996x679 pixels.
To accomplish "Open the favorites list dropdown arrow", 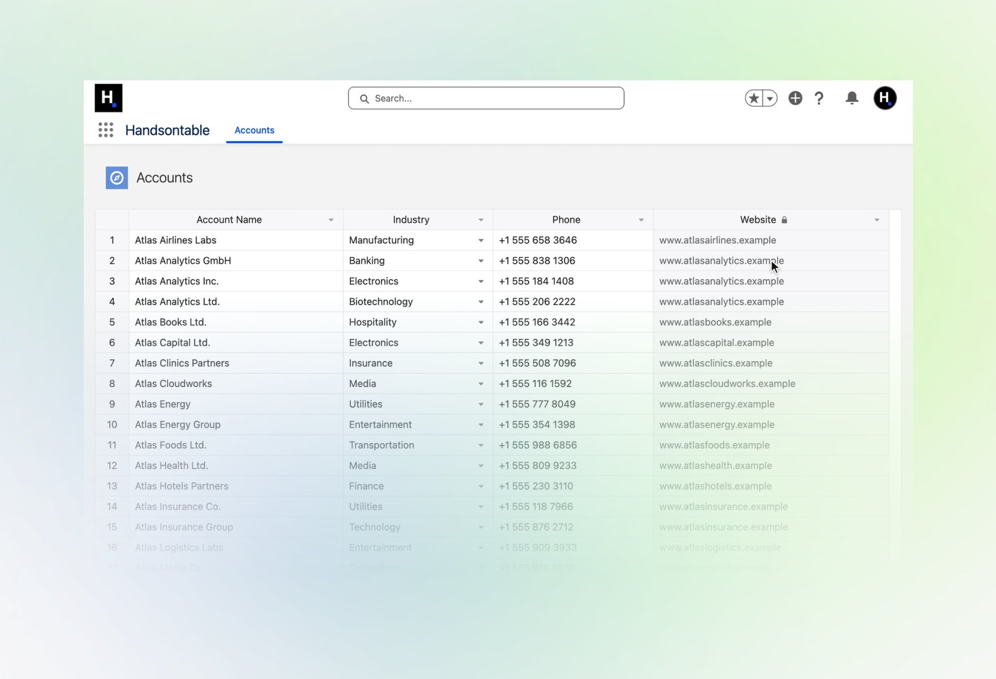I will point(770,98).
